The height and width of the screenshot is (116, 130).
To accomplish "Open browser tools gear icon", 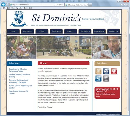I will coord(127,5).
